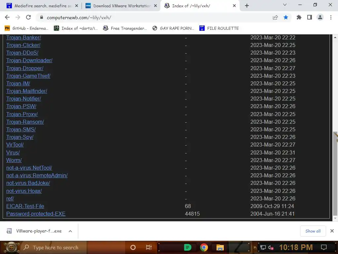Open the Trojan-Proxy/ directory
Viewport: 338px width, 254px height.
click(22, 114)
